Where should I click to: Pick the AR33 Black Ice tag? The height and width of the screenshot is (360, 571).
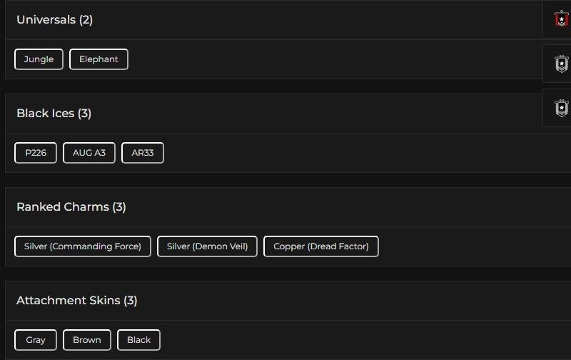(x=143, y=153)
